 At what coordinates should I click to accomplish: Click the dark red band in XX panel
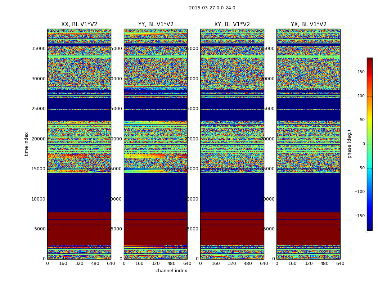click(79, 235)
